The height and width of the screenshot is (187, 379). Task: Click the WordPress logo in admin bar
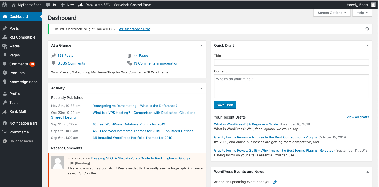[x=4, y=5]
